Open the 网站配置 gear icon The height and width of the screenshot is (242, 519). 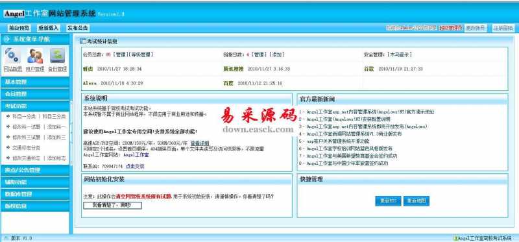pos(13,56)
